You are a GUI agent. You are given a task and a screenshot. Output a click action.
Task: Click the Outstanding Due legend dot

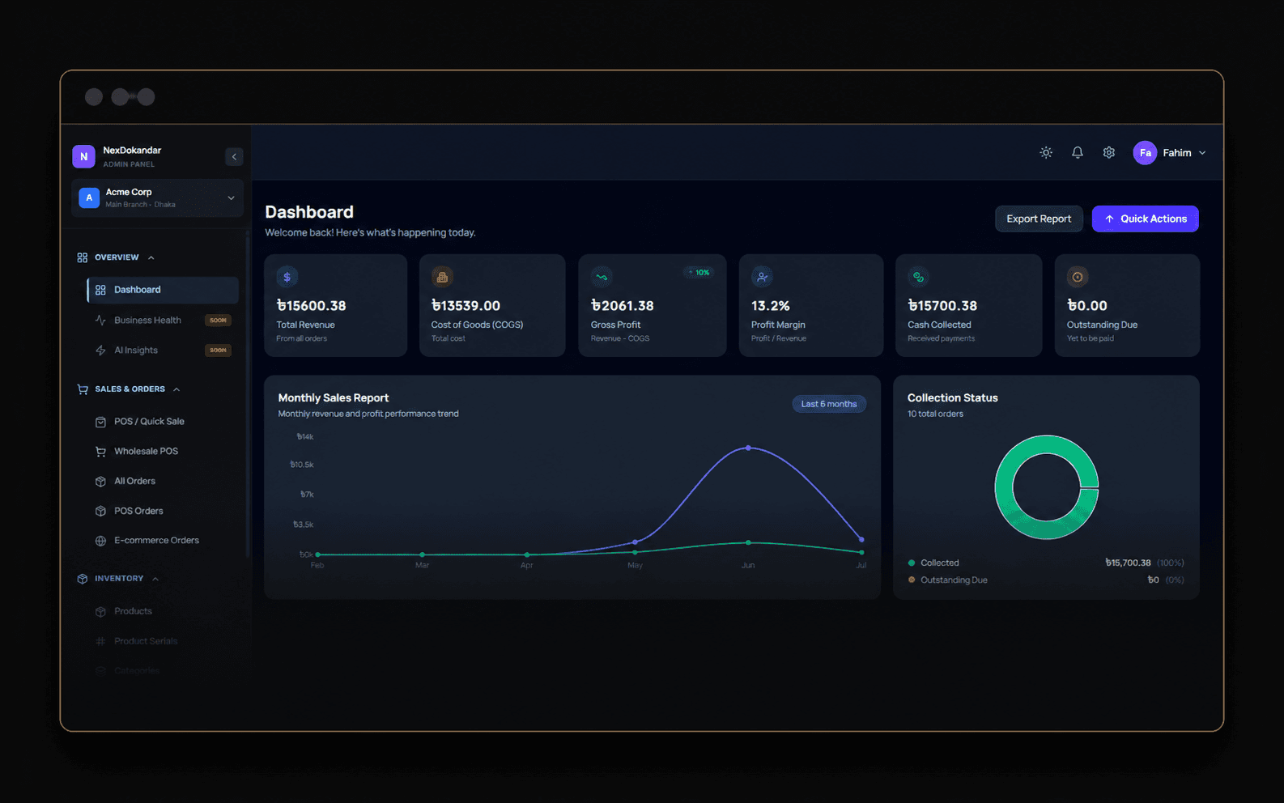coord(912,580)
